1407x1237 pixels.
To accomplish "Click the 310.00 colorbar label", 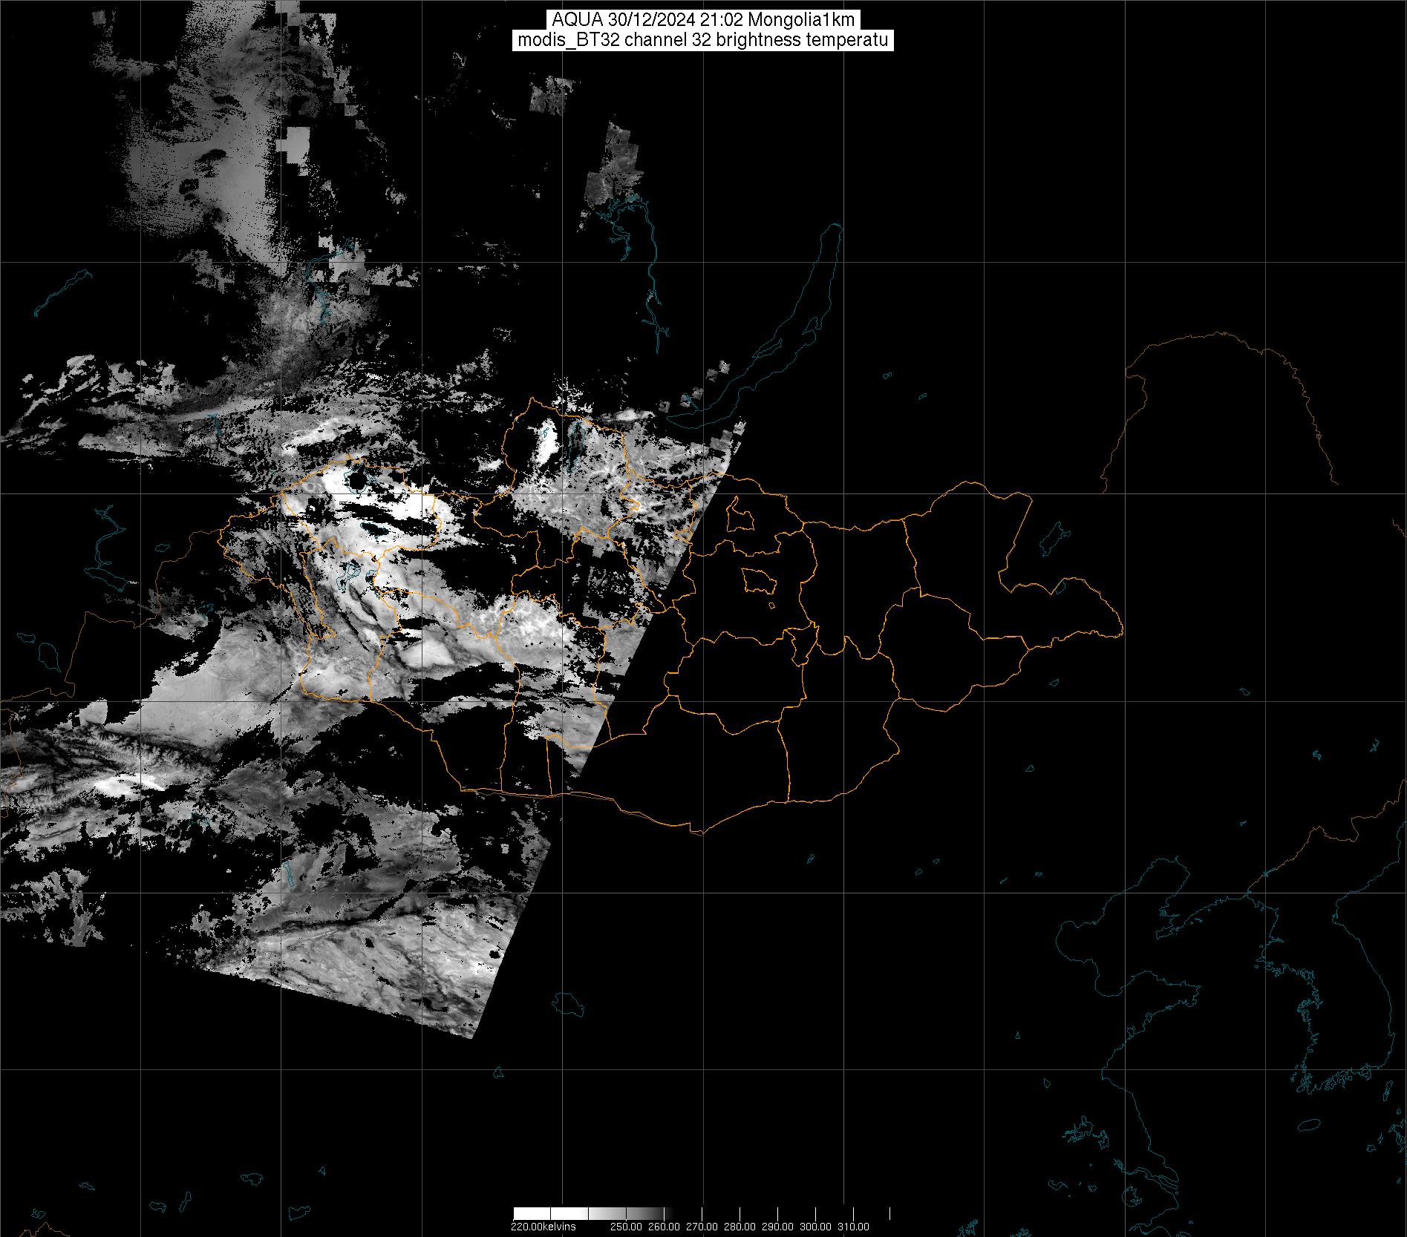I will coord(854,1227).
